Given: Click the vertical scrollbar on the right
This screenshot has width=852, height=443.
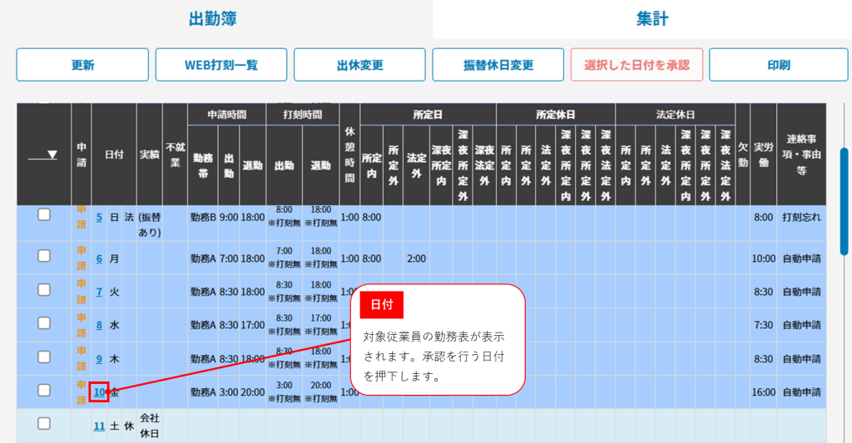Looking at the screenshot, I should (845, 199).
